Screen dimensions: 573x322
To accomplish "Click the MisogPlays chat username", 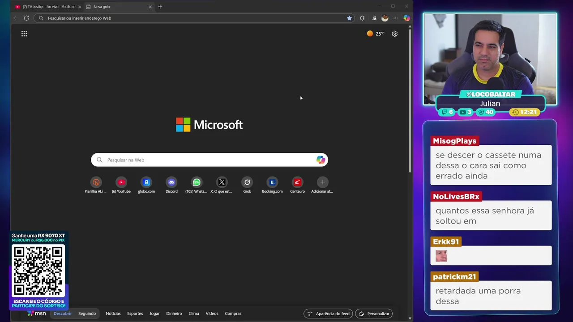I will click(454, 141).
